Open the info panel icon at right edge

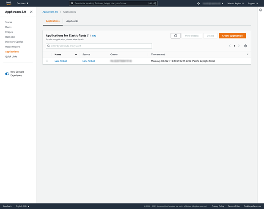coord(261,10)
